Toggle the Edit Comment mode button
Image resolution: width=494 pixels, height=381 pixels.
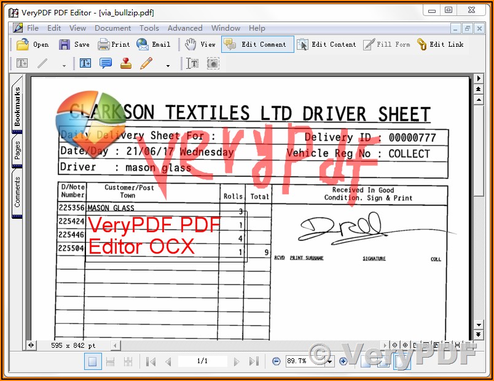257,44
